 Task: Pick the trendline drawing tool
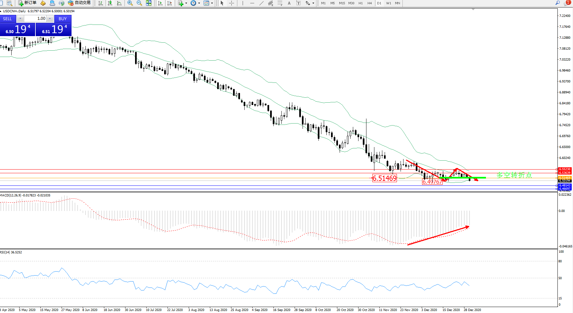click(262, 3)
